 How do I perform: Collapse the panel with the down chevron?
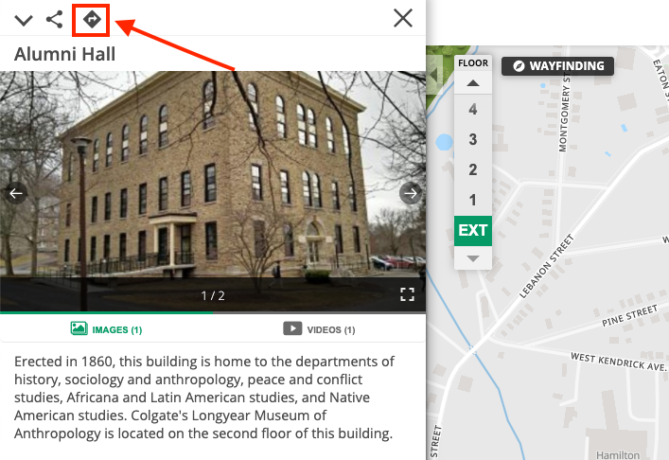coord(24,20)
